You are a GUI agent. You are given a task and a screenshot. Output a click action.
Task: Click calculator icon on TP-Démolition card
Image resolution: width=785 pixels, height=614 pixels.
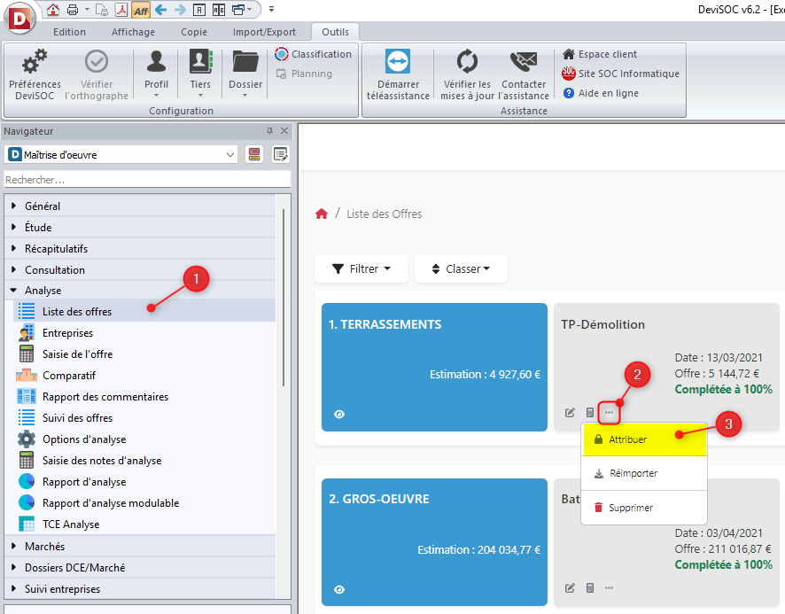pos(590,413)
